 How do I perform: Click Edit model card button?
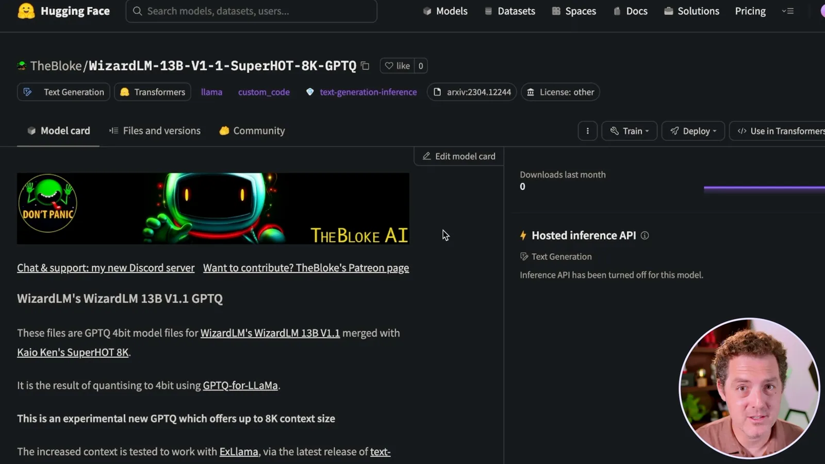(459, 156)
